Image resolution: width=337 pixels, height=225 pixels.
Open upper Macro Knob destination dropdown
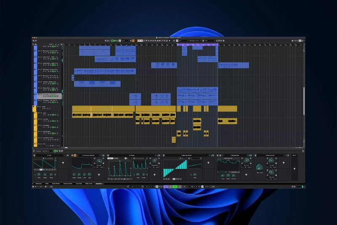(x=271, y=165)
